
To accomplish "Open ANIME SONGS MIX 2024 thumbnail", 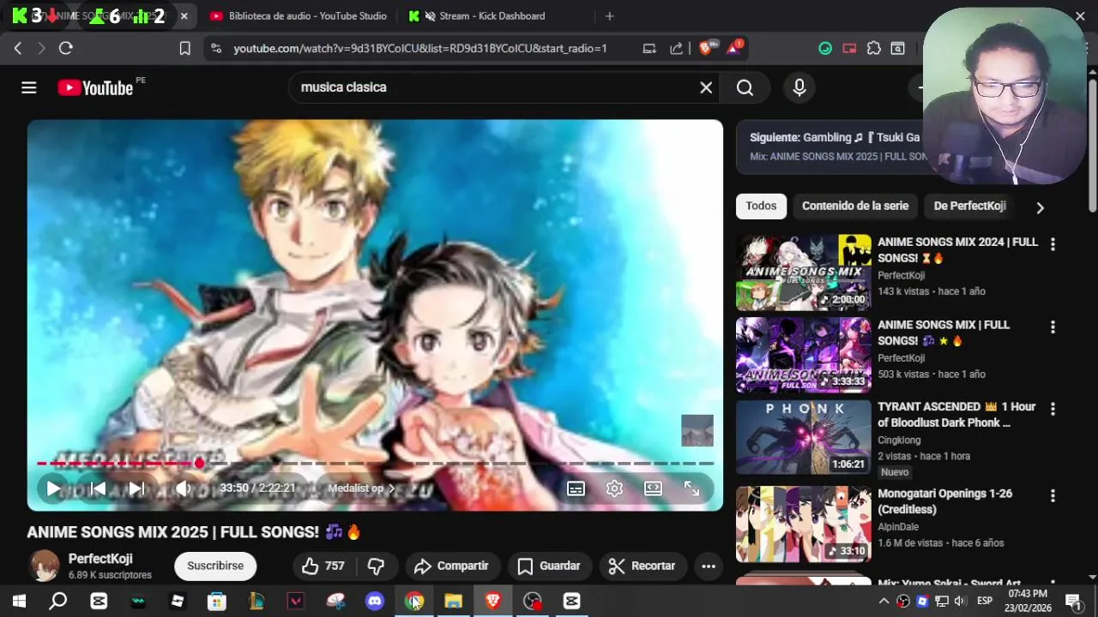I will click(803, 273).
